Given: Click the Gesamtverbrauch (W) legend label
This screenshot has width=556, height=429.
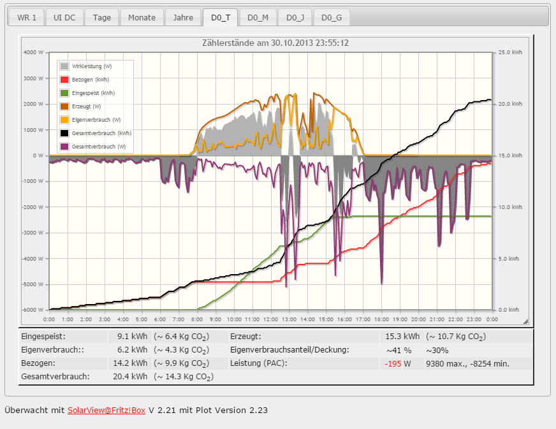Looking at the screenshot, I should (x=99, y=147).
